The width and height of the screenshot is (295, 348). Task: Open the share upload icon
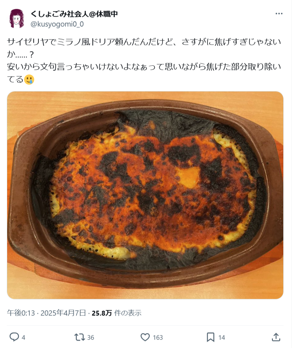pyautogui.click(x=276, y=337)
